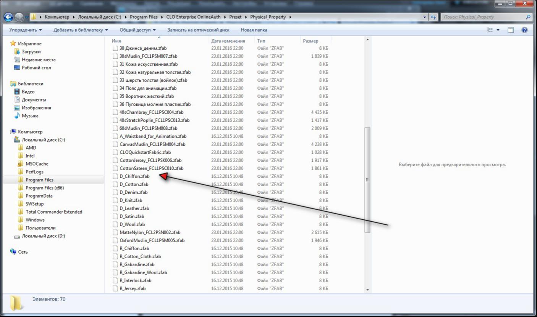This screenshot has height=317, width=537.
Task: Click CLO Enterprise OnlineAuth breadcrumb segment
Action: pos(194,17)
